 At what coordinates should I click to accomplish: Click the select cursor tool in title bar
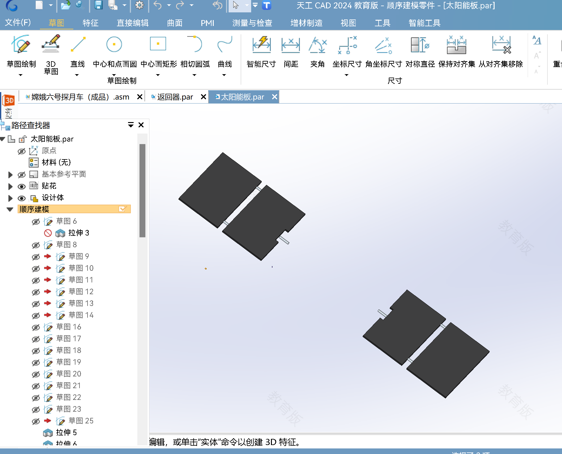click(x=236, y=5)
